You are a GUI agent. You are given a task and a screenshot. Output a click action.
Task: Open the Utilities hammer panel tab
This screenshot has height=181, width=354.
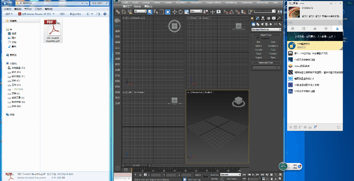click(279, 18)
